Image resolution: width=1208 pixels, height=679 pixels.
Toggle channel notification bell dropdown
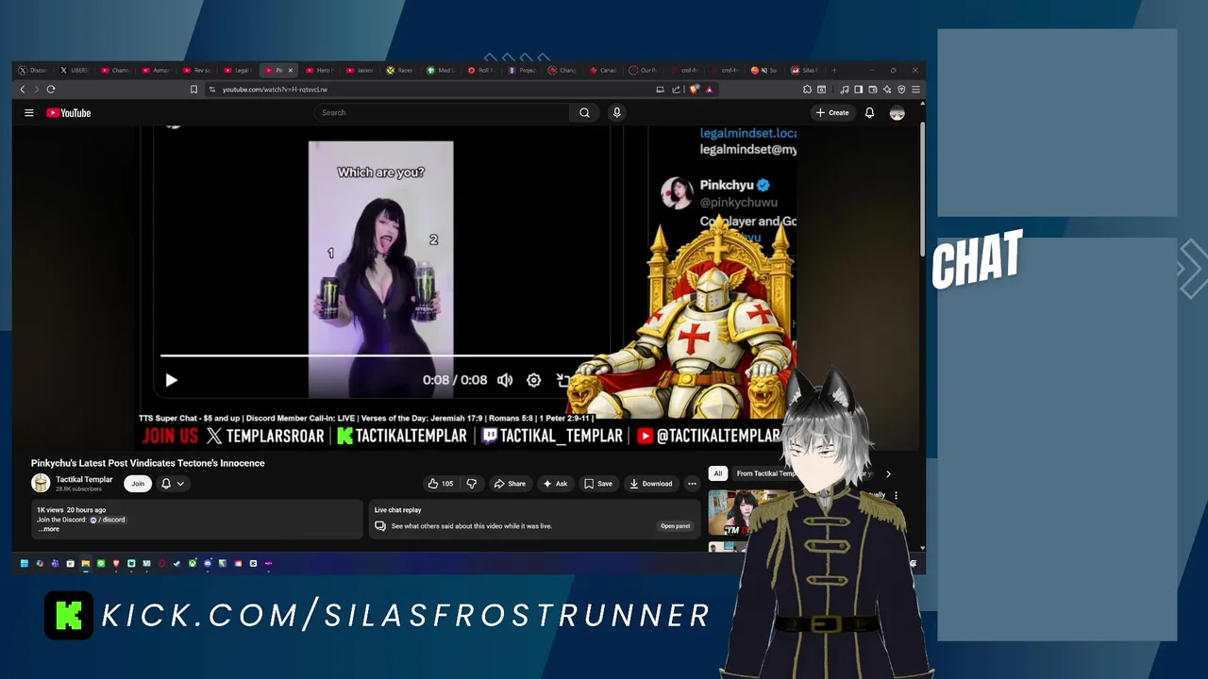(x=173, y=484)
